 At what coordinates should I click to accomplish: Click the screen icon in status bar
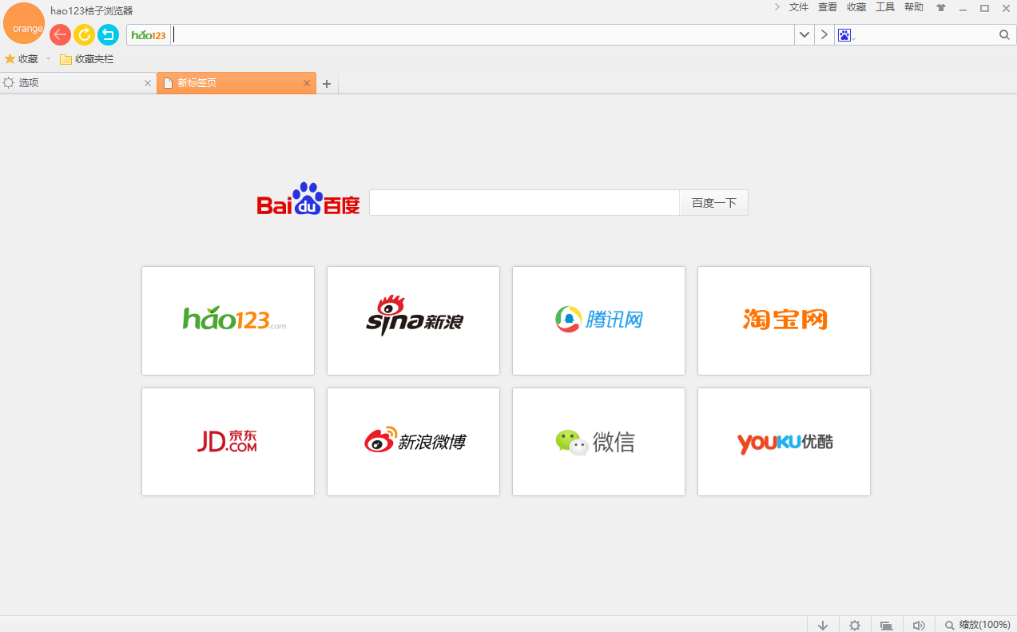click(886, 625)
